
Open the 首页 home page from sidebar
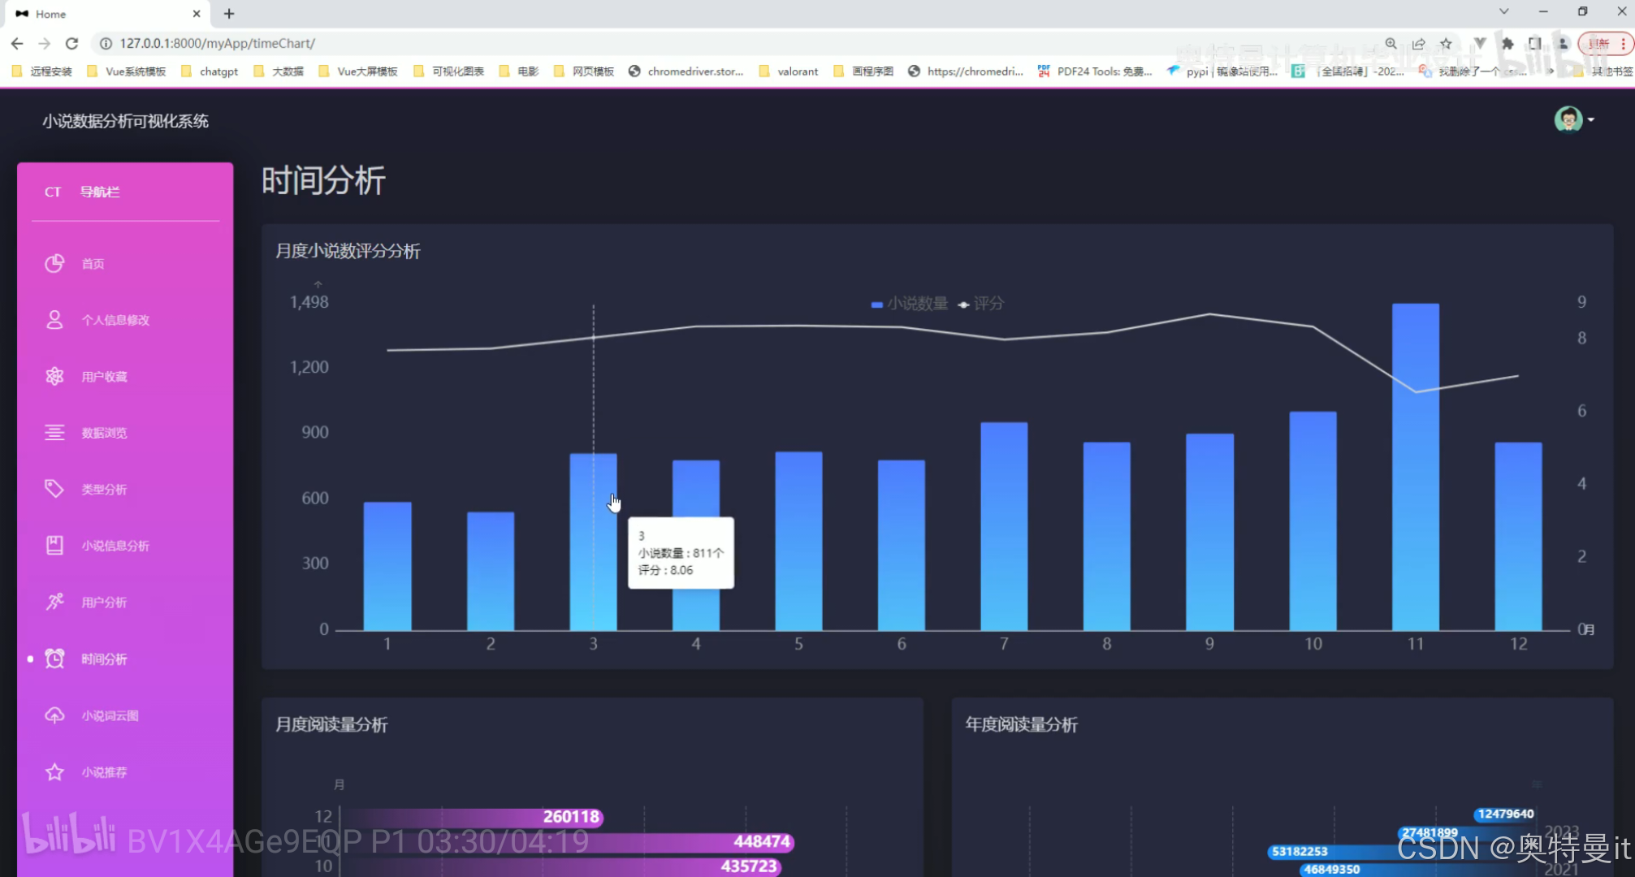pyautogui.click(x=92, y=263)
